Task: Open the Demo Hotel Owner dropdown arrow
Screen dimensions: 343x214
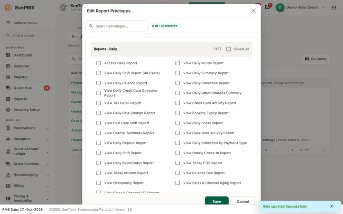Action: [323, 8]
